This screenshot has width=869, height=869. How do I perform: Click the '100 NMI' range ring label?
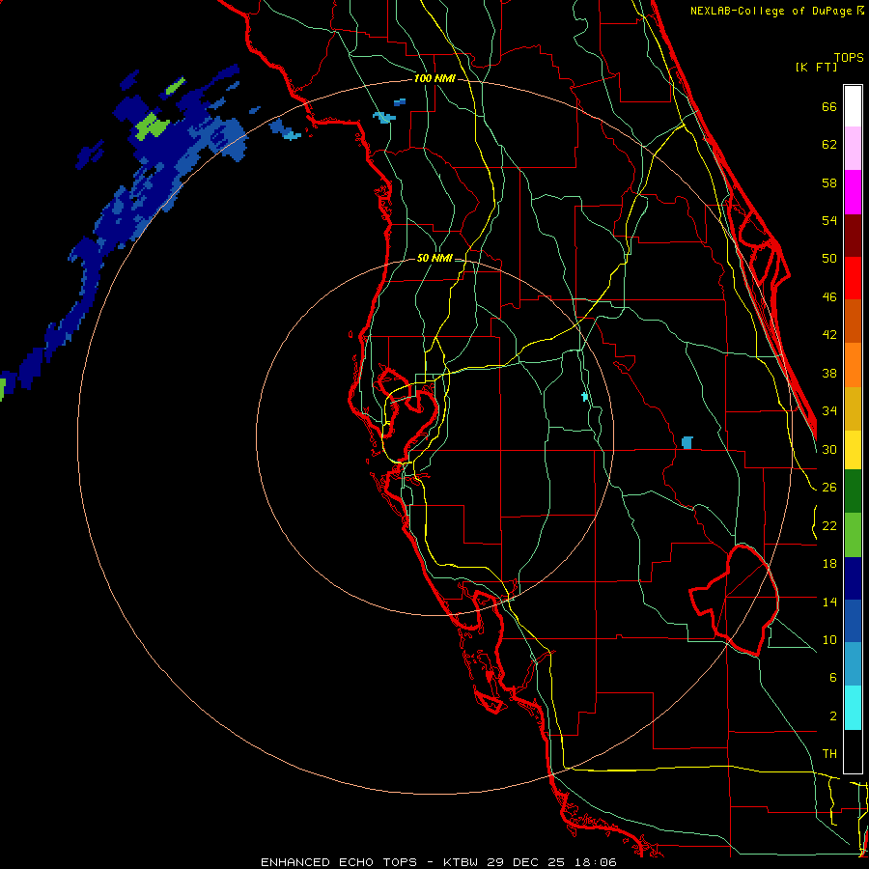tap(434, 79)
